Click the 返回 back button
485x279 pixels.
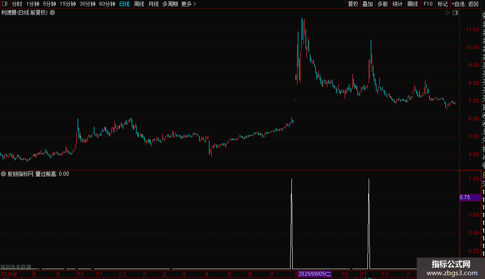tap(473, 4)
